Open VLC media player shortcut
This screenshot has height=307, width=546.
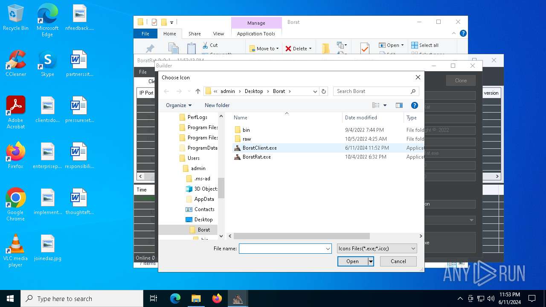coord(16,251)
